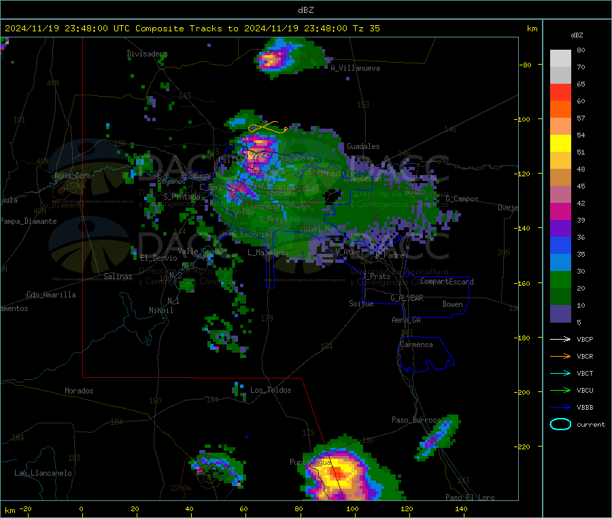This screenshot has height=518, width=612.
Task: Click the Salinas location label
Action: pos(118,276)
